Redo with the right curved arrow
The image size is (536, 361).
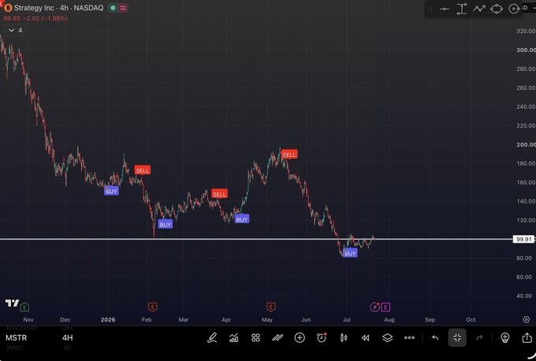click(x=479, y=338)
